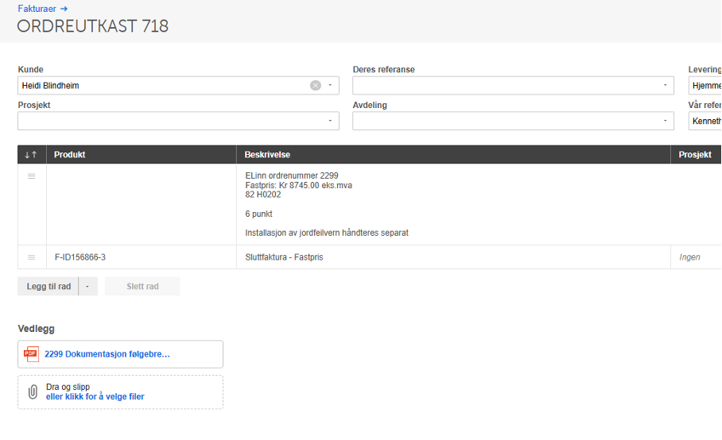Grab the drag handle on the F-ID156866-3 row
The image size is (722, 440).
click(x=32, y=257)
